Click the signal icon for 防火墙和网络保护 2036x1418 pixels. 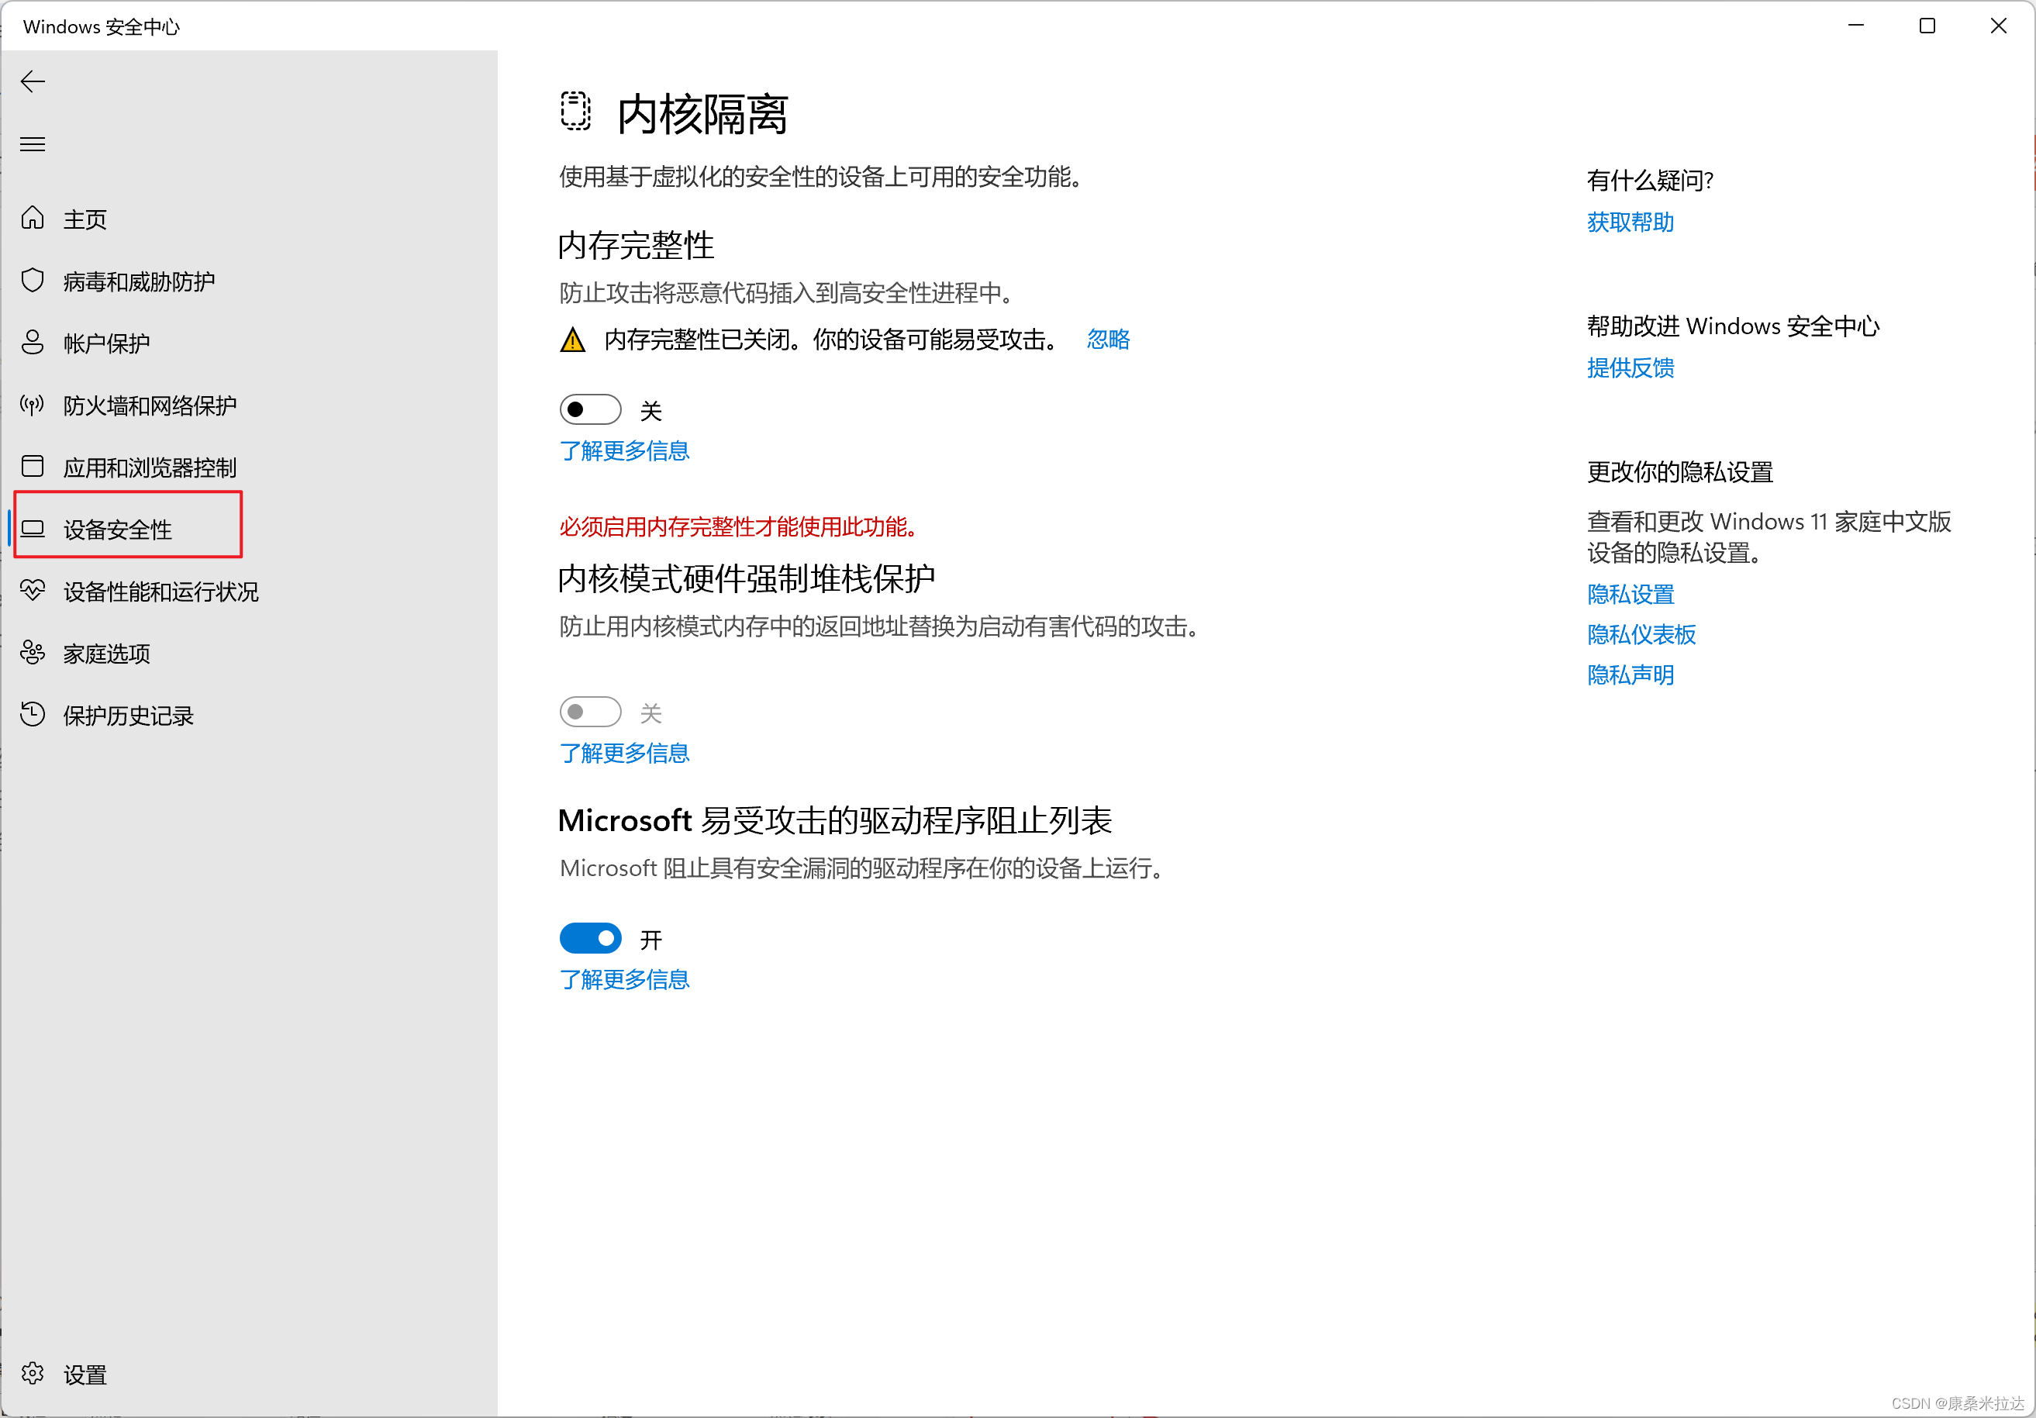click(x=33, y=405)
